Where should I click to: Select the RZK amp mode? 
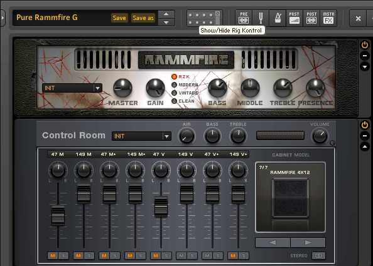coord(175,76)
